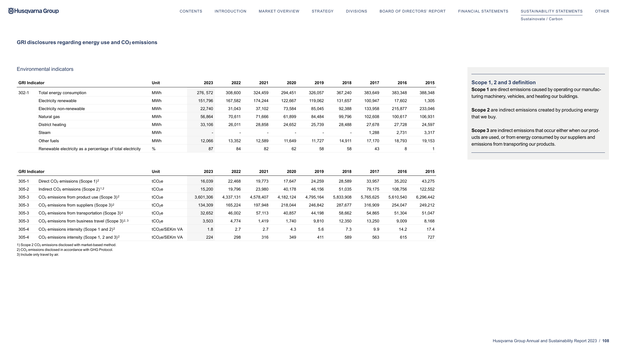
Task: Go to Financial Statements section
Action: [483, 11]
